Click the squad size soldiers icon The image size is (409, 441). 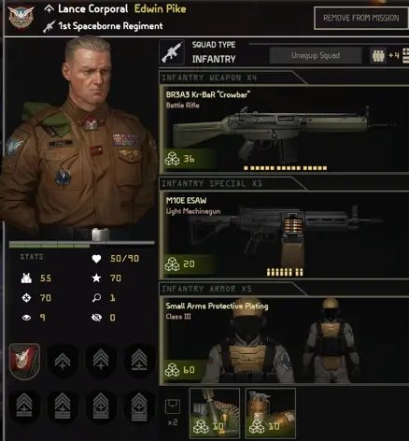(378, 56)
